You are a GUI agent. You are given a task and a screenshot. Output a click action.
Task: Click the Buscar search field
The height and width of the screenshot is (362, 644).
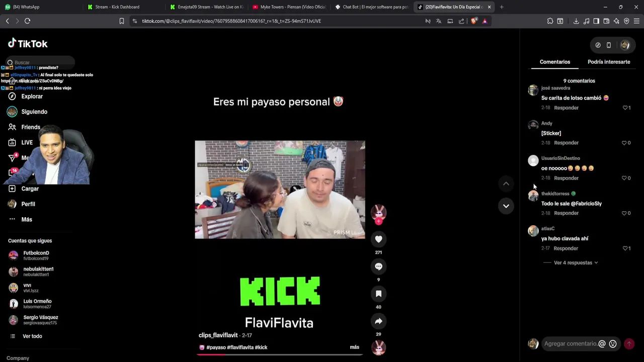(41, 62)
